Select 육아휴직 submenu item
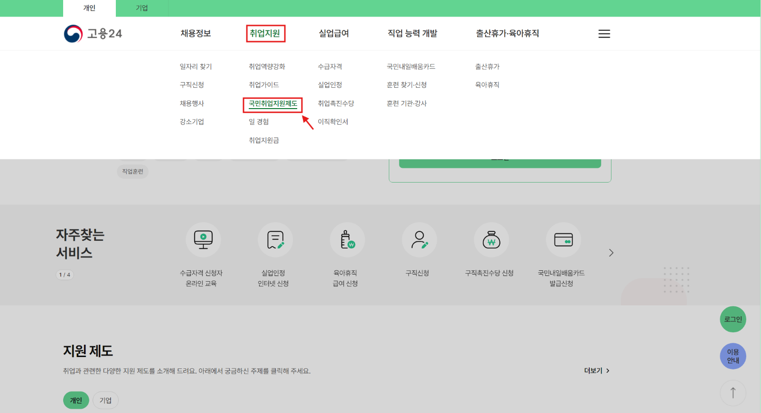Image resolution: width=761 pixels, height=413 pixels. [x=487, y=84]
